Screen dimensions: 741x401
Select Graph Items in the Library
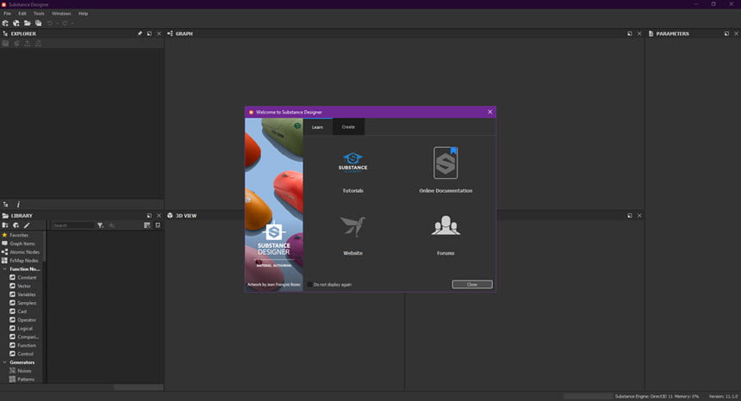(22, 244)
